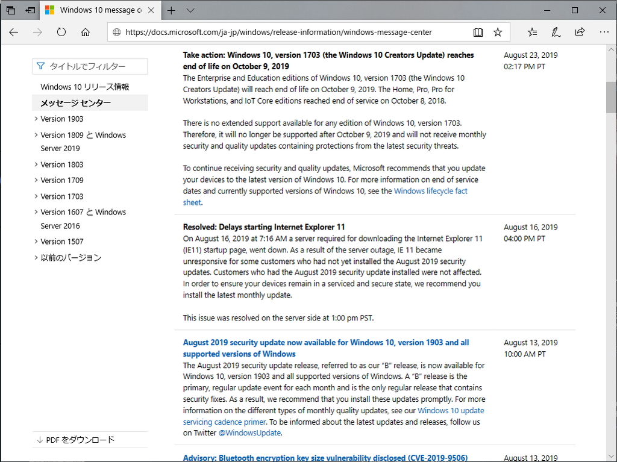
Task: Click the vertical scrollbar thumb
Action: click(x=611, y=97)
